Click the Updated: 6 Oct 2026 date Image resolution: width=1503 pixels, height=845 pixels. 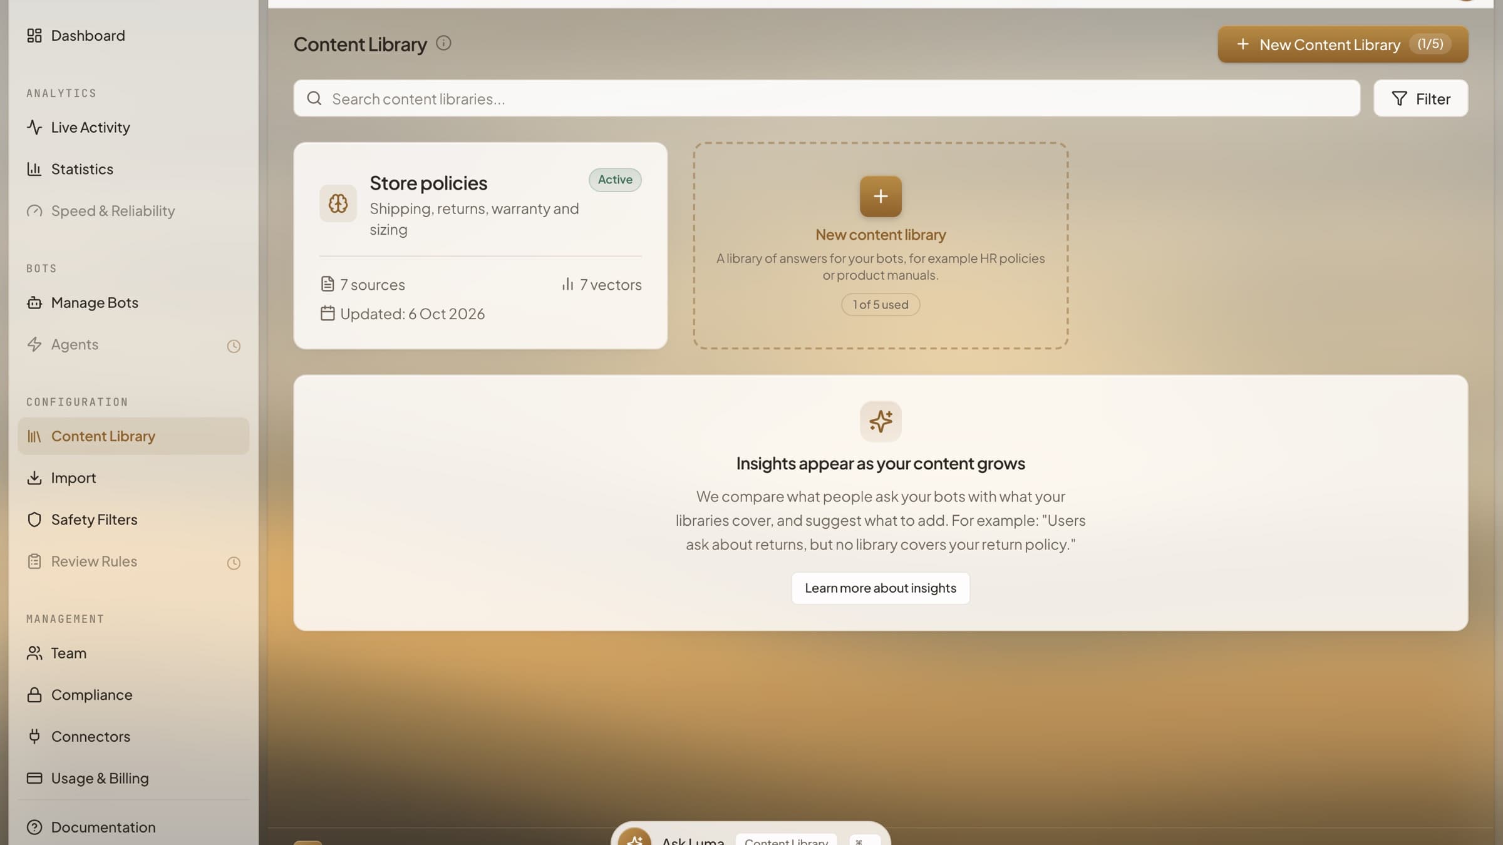point(403,314)
